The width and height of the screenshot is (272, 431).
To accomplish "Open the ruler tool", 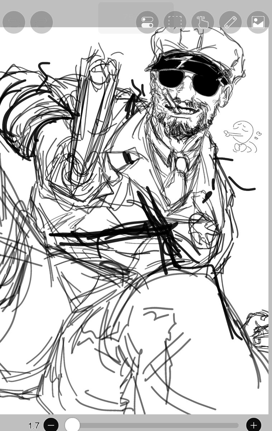I will tap(230, 22).
